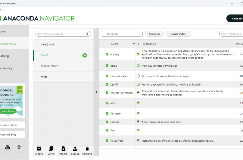Click the conda type icon for bzip2
This screenshot has height=160, width=243.
point(138,65)
